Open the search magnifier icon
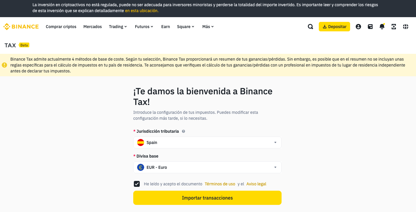Viewport: 416px width, 217px height. tap(311, 27)
